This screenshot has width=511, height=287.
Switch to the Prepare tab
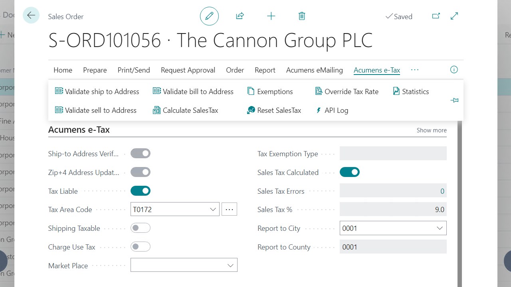95,70
